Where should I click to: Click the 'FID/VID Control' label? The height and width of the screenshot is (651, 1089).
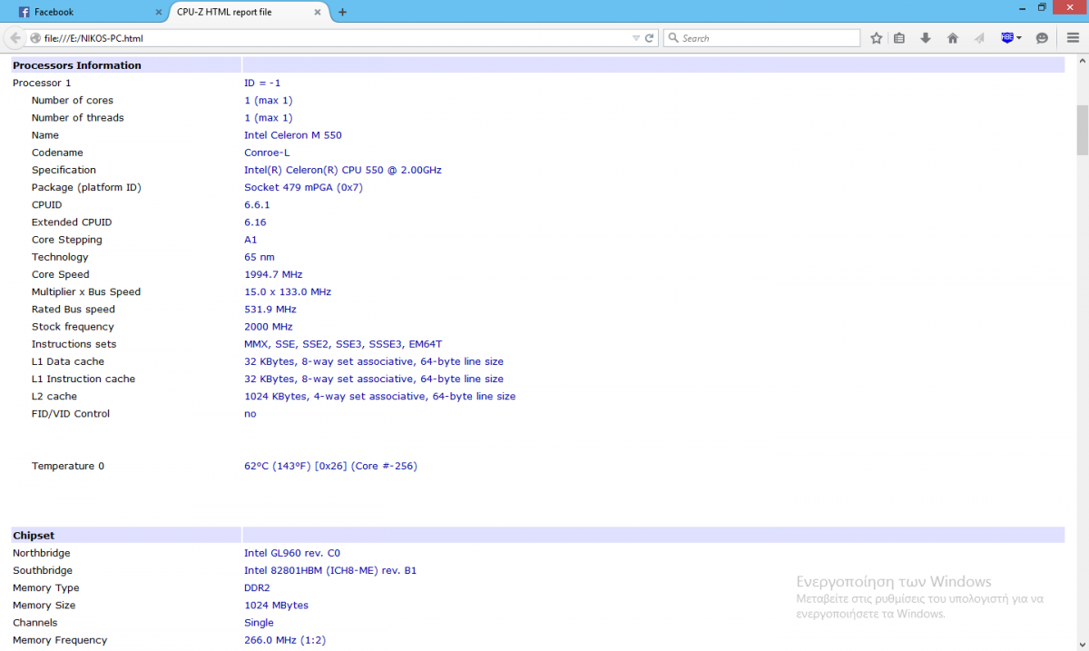click(71, 413)
